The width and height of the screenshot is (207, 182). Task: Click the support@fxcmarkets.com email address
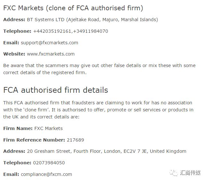click(49, 43)
